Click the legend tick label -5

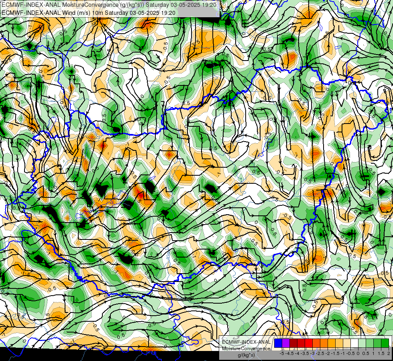tap(282, 353)
